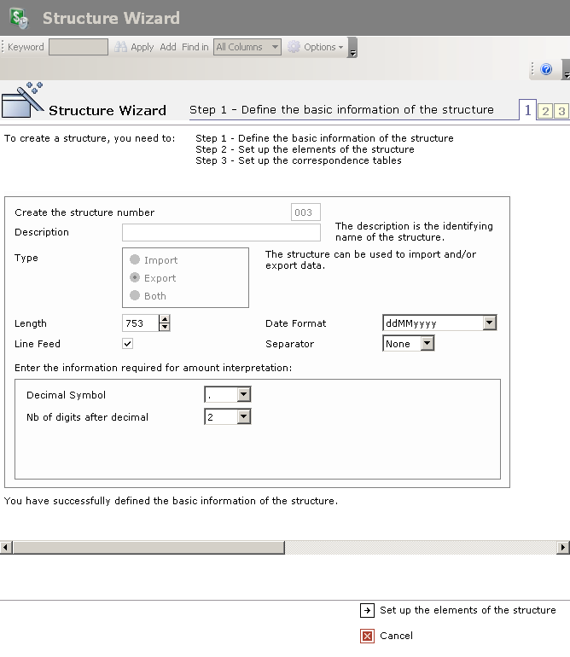The height and width of the screenshot is (657, 570).
Task: Click the Options gear icon
Action: tap(294, 47)
